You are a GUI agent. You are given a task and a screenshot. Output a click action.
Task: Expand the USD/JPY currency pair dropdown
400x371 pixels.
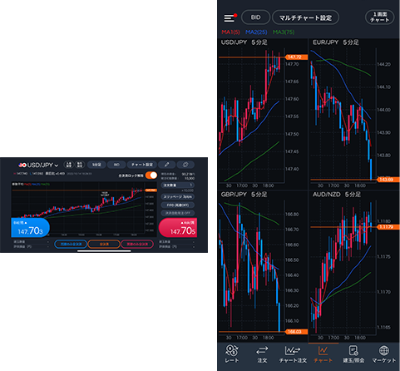pos(38,165)
